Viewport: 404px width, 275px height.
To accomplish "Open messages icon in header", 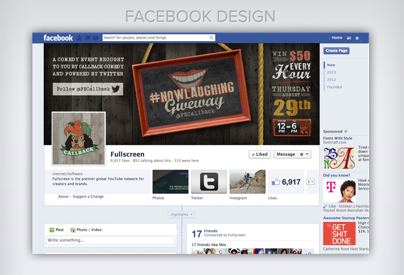I will (87, 38).
